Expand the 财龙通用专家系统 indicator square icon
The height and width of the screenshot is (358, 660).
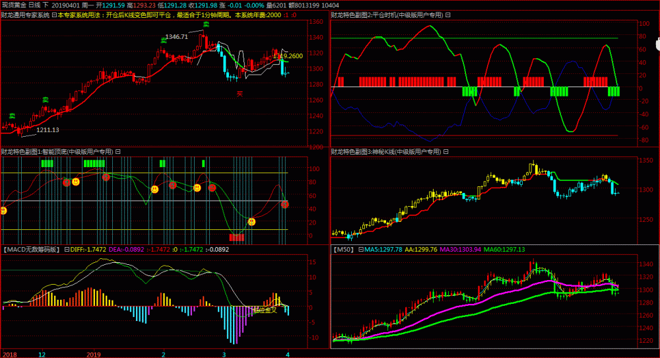[54, 15]
